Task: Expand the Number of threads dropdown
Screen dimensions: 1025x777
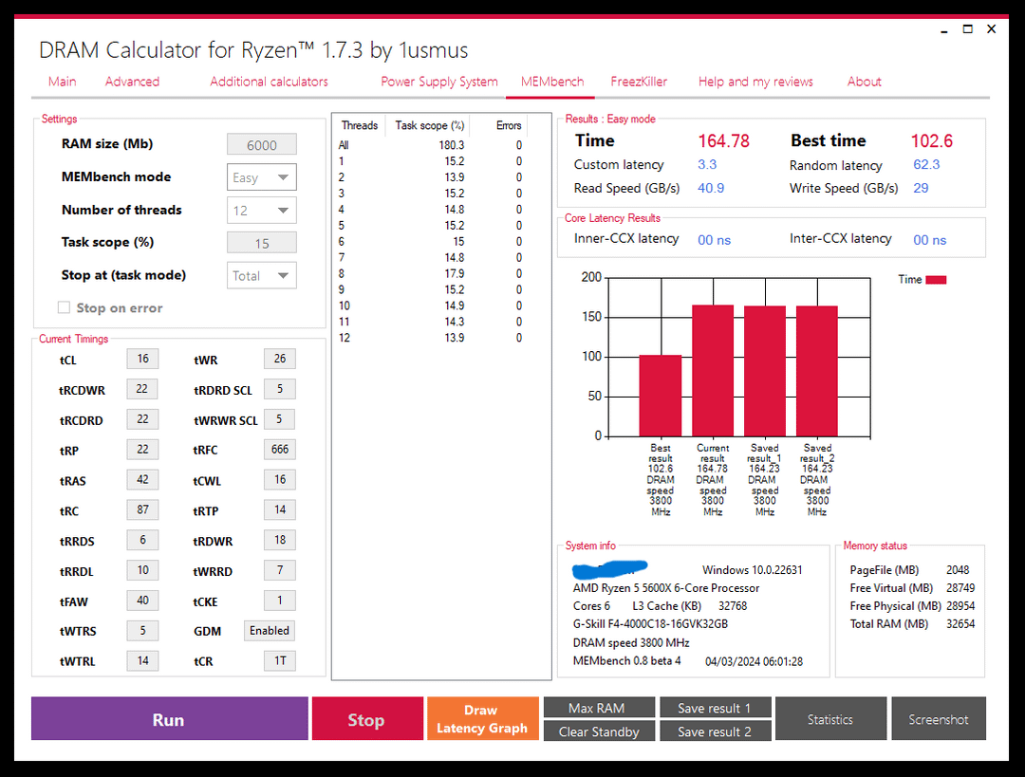Action: [x=262, y=211]
